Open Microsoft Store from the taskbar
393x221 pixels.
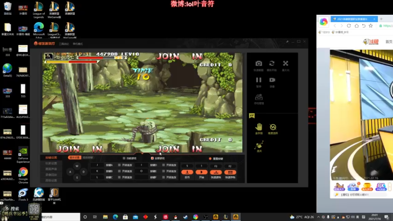tap(125, 217)
